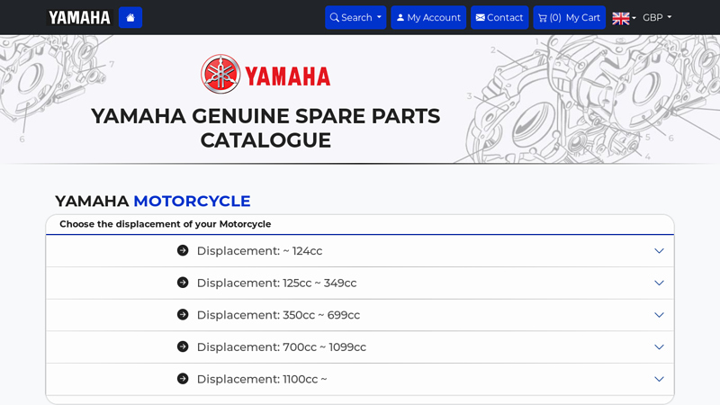
Task: Click arrow icon beside 700cc ~ 1099cc
Action: pos(183,346)
